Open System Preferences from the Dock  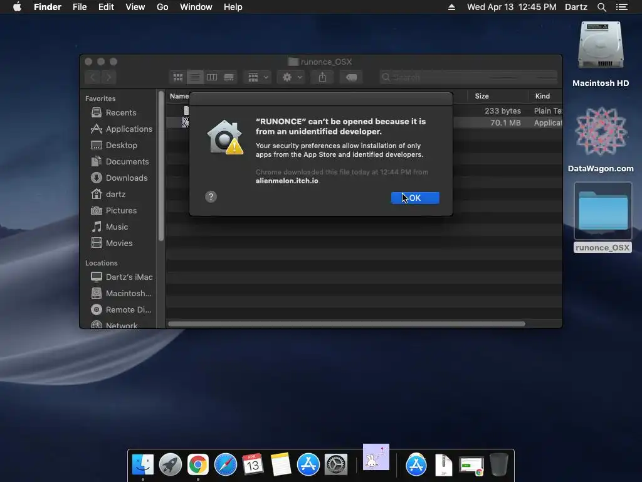tap(336, 465)
